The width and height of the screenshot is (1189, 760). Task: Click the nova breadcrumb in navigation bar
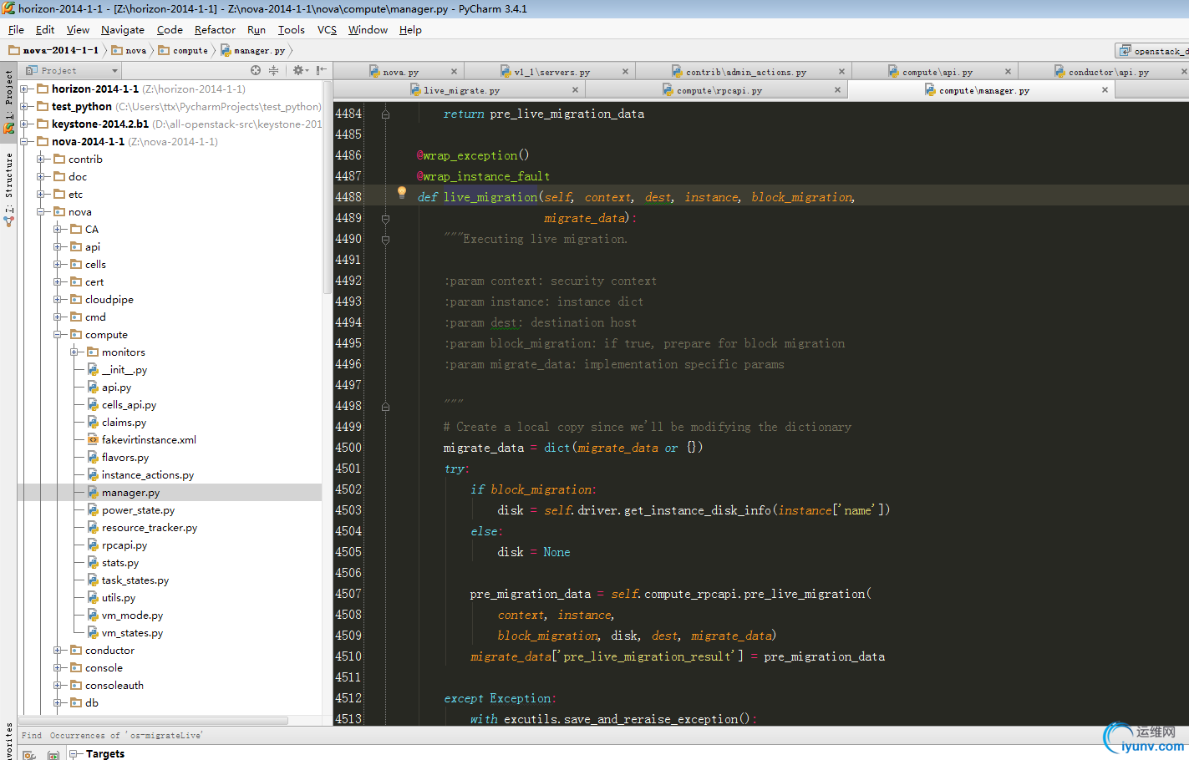130,50
